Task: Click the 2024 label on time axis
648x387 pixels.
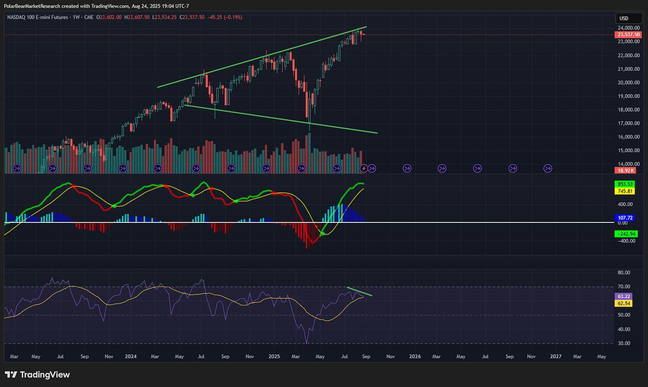Action: tap(131, 356)
